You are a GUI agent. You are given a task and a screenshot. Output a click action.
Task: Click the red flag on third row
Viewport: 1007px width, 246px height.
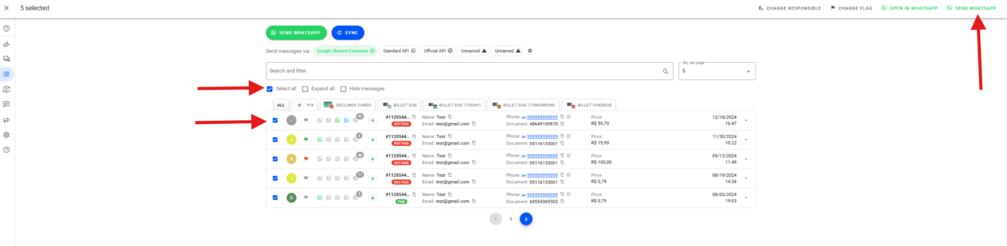click(306, 159)
